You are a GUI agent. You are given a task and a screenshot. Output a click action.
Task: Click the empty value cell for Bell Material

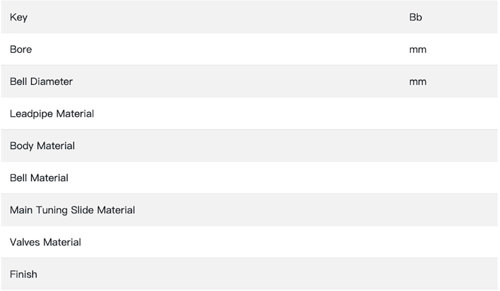(417, 178)
